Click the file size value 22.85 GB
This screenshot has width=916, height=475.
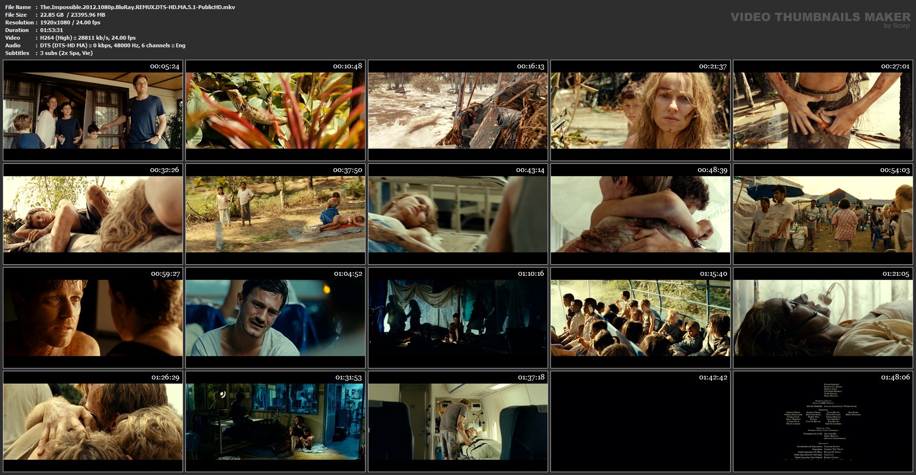[x=73, y=15]
